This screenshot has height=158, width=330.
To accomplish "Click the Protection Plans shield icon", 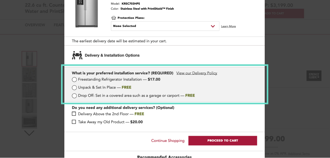I will (x=114, y=18).
